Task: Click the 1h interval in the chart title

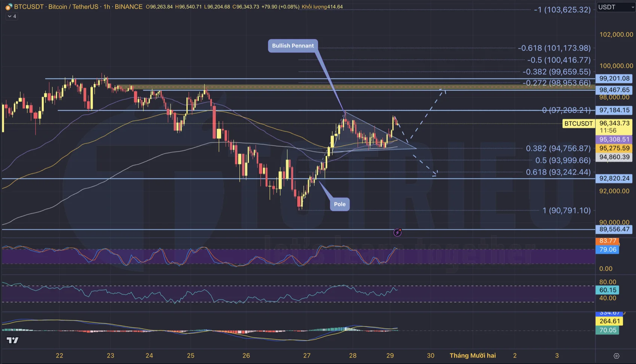Action: click(x=107, y=7)
